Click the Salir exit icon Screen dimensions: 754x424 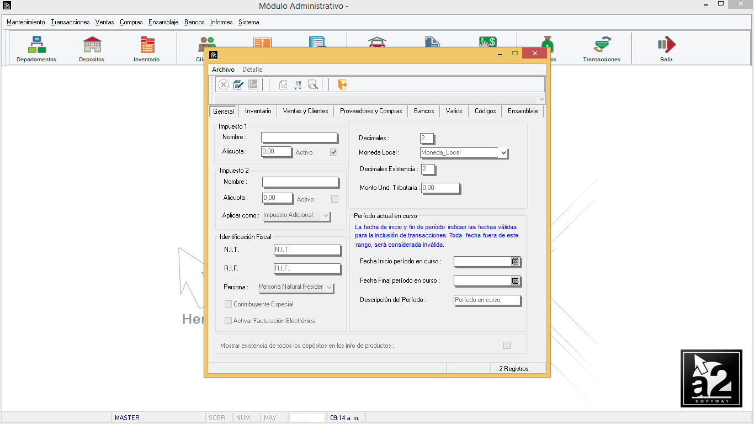coord(666,49)
